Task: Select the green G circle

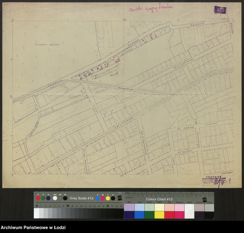Action: pyautogui.click(x=43, y=198)
